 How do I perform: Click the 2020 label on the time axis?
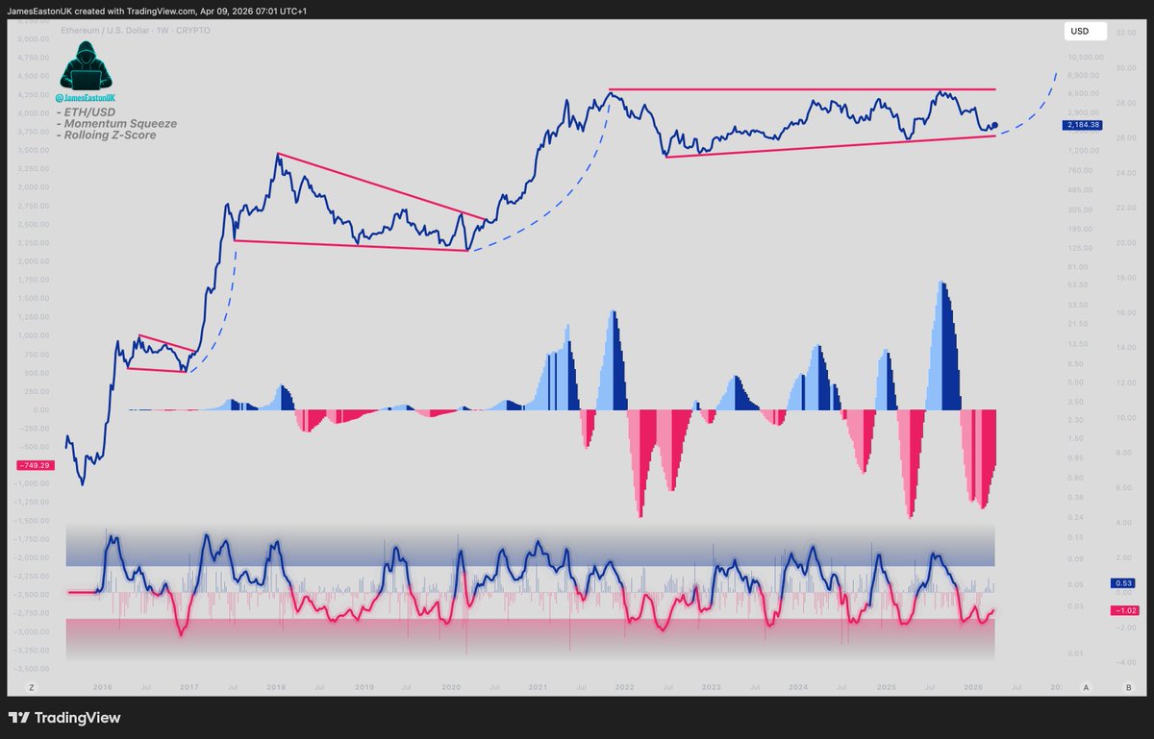[x=450, y=687]
